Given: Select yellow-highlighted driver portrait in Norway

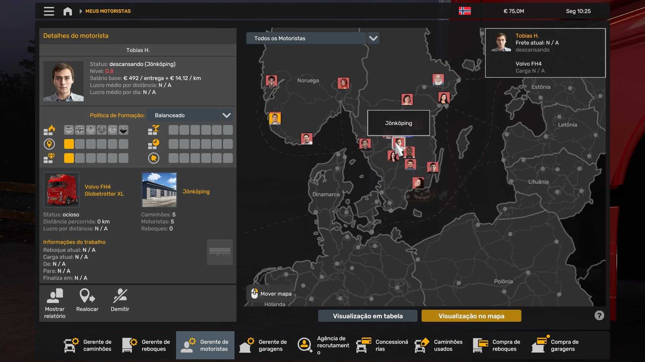Looking at the screenshot, I should 275,118.
